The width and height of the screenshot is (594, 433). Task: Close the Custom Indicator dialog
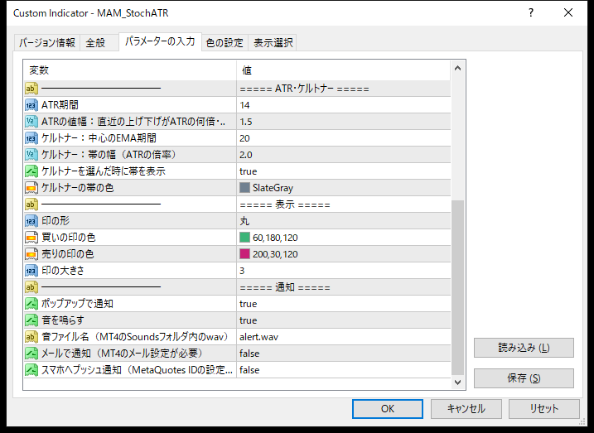pos(567,13)
